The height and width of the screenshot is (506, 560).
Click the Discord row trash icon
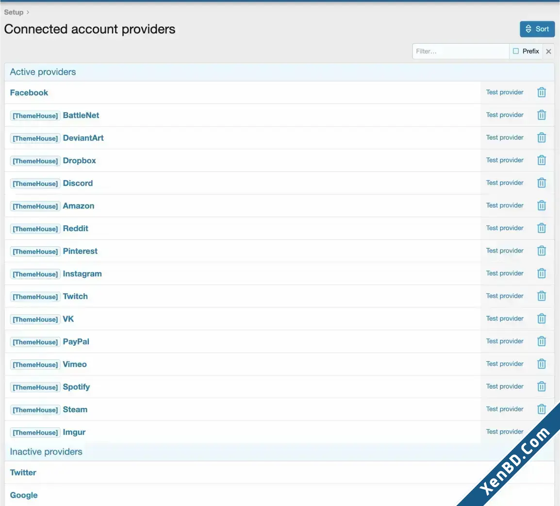point(542,183)
